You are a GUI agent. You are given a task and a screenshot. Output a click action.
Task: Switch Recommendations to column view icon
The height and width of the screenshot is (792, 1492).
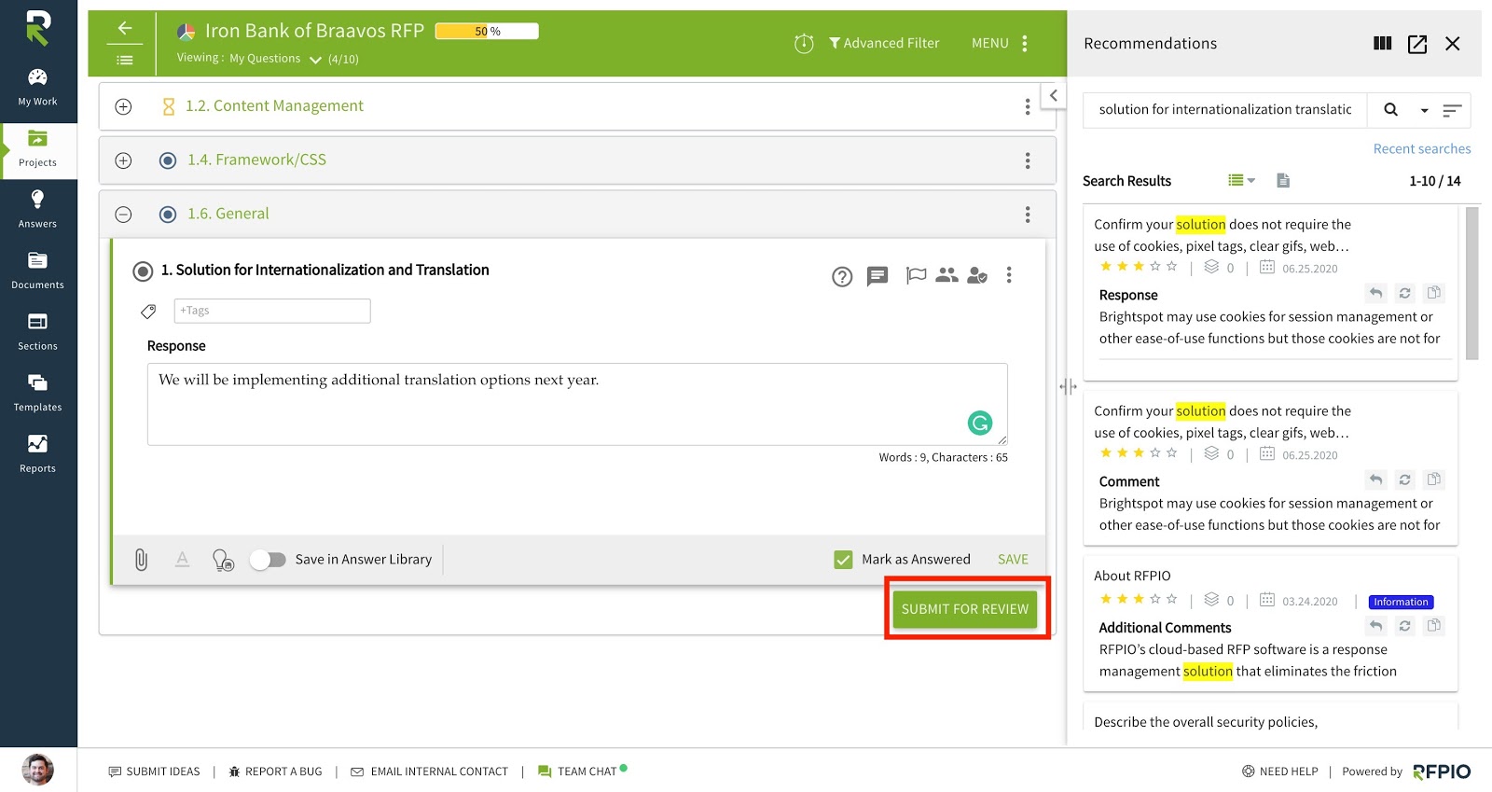click(x=1383, y=43)
